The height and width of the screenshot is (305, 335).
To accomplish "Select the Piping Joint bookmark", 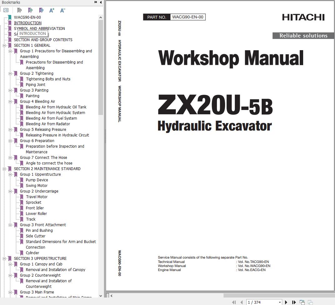I will [36, 85].
